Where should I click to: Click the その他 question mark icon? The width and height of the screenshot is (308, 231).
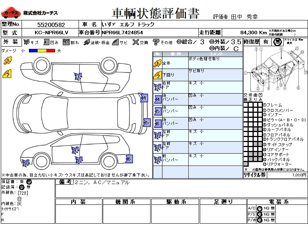click(156, 42)
